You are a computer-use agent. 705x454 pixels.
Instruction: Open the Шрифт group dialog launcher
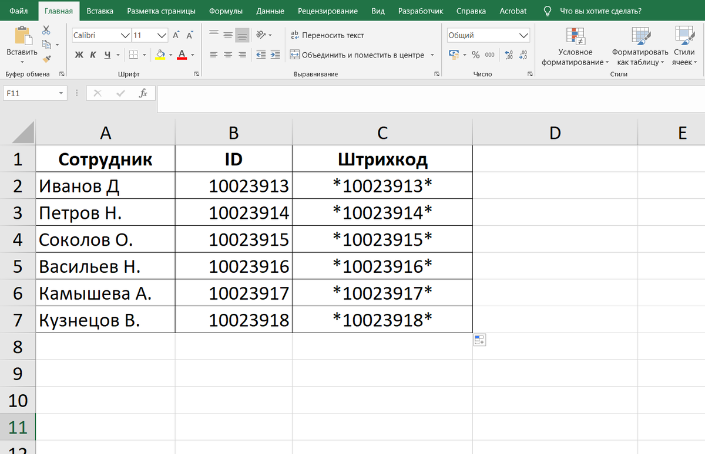[196, 74]
